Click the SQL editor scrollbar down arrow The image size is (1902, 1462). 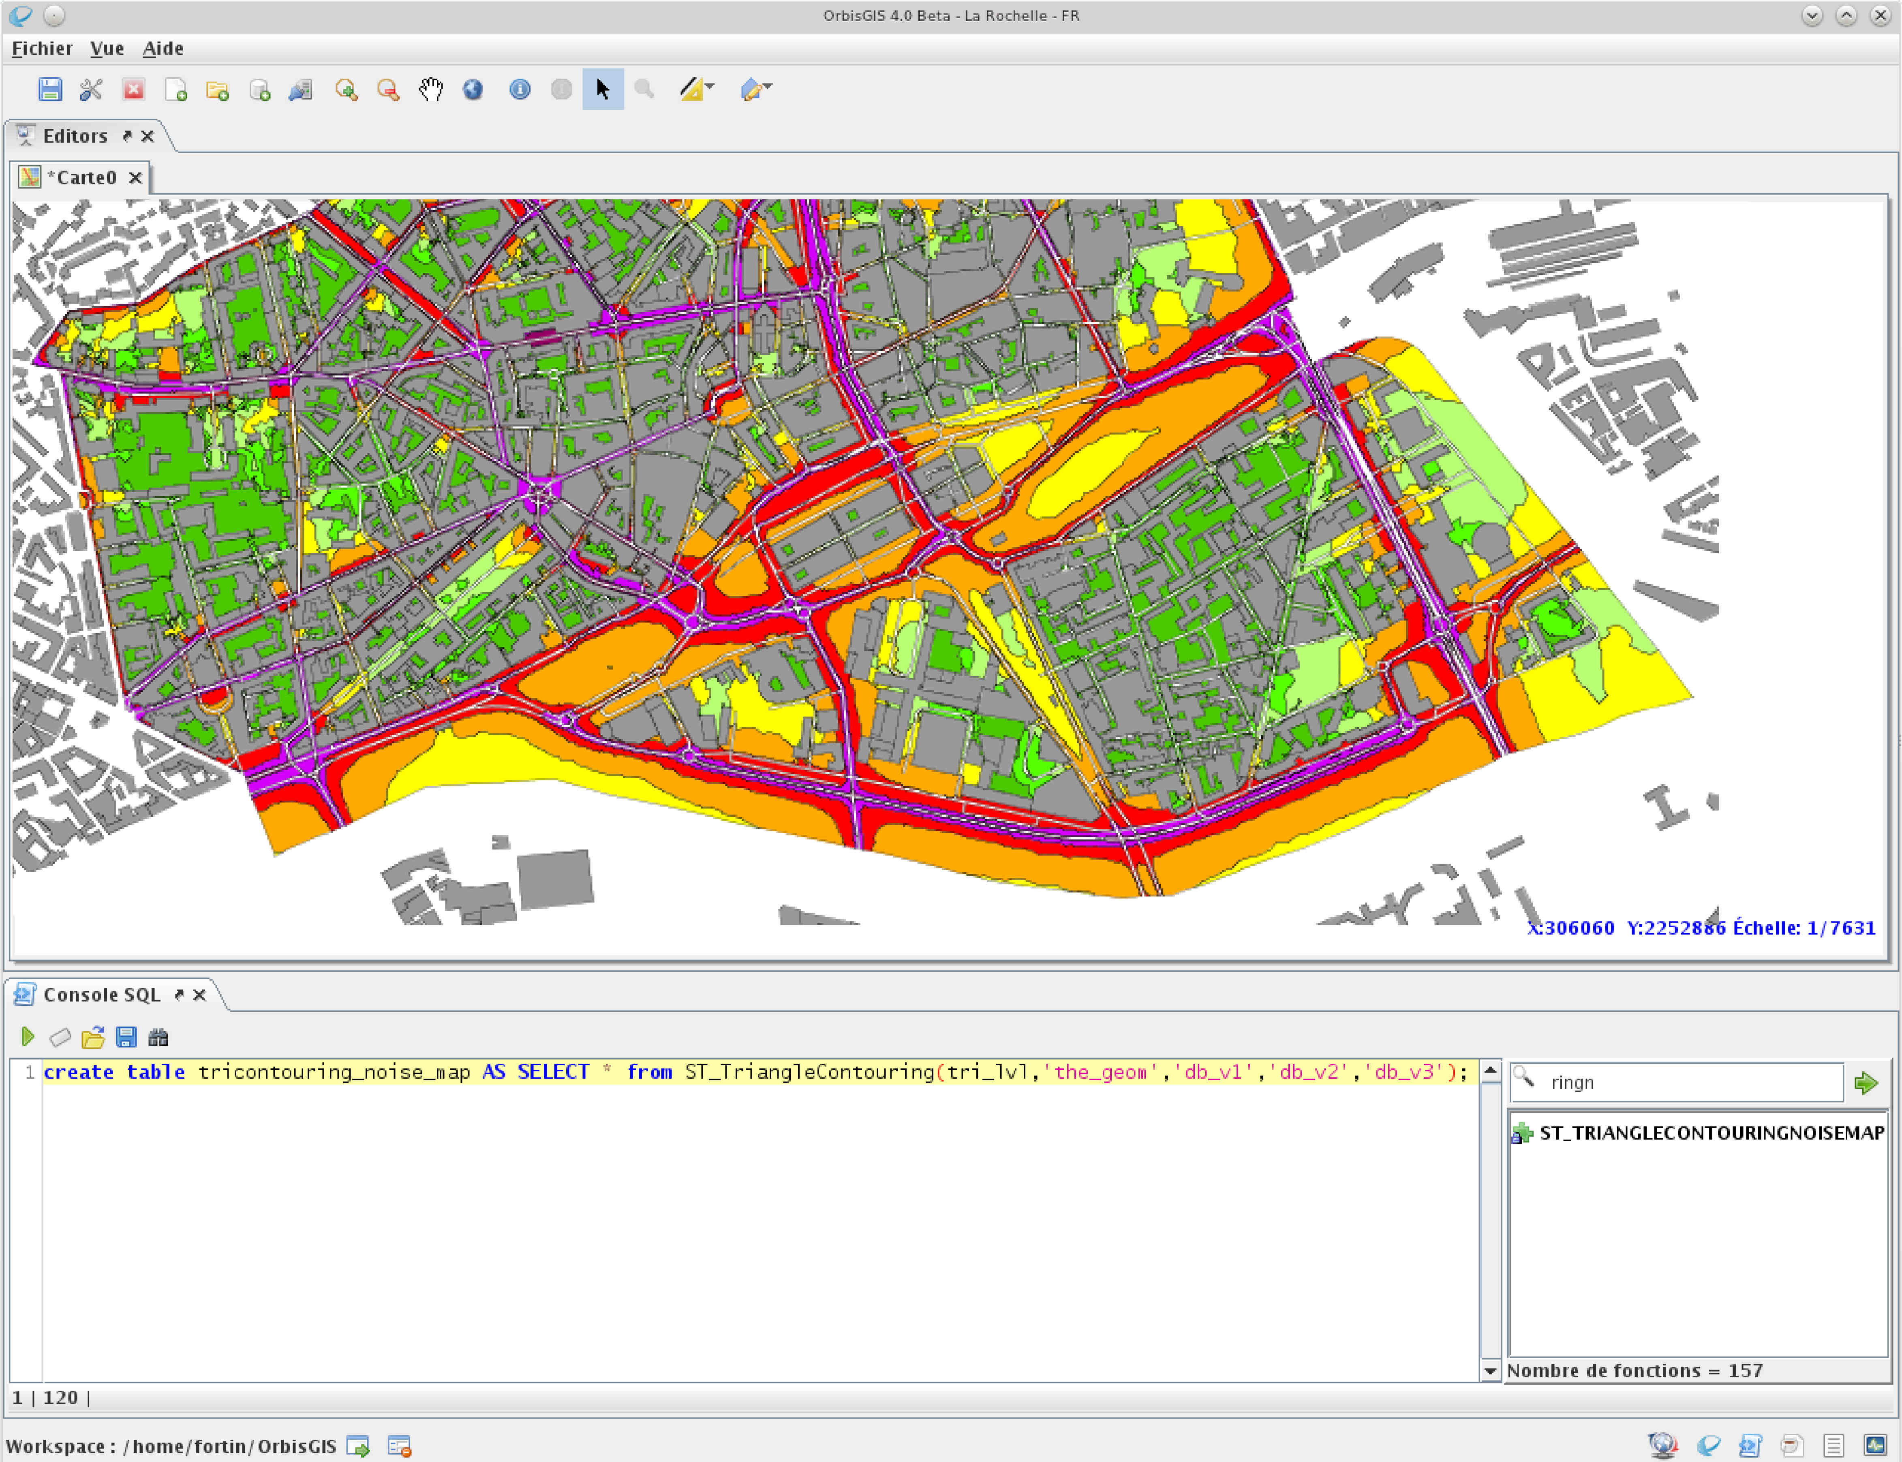(x=1490, y=1370)
